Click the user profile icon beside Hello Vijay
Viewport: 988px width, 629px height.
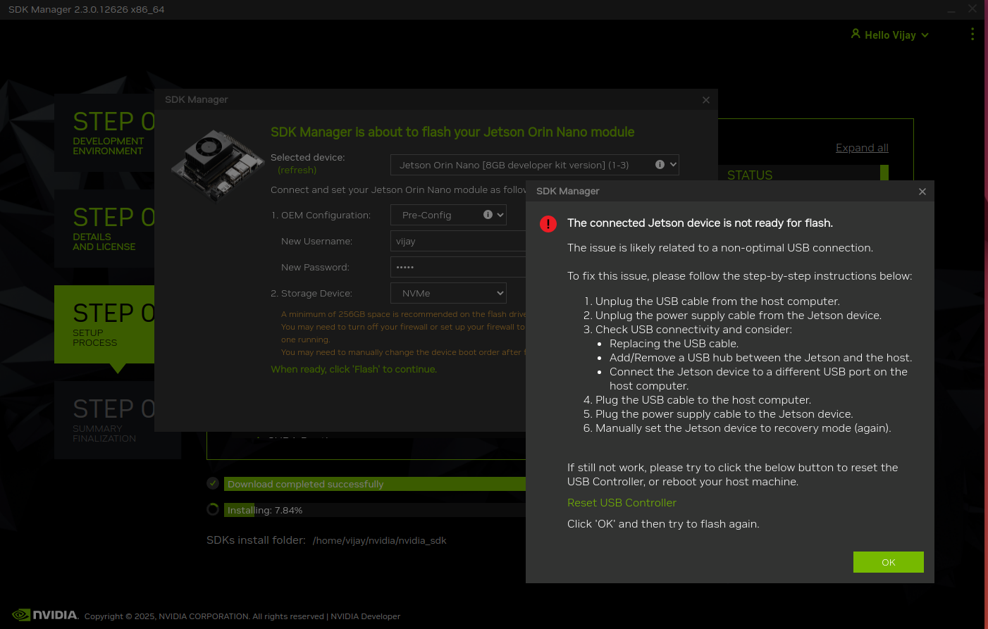click(x=856, y=34)
